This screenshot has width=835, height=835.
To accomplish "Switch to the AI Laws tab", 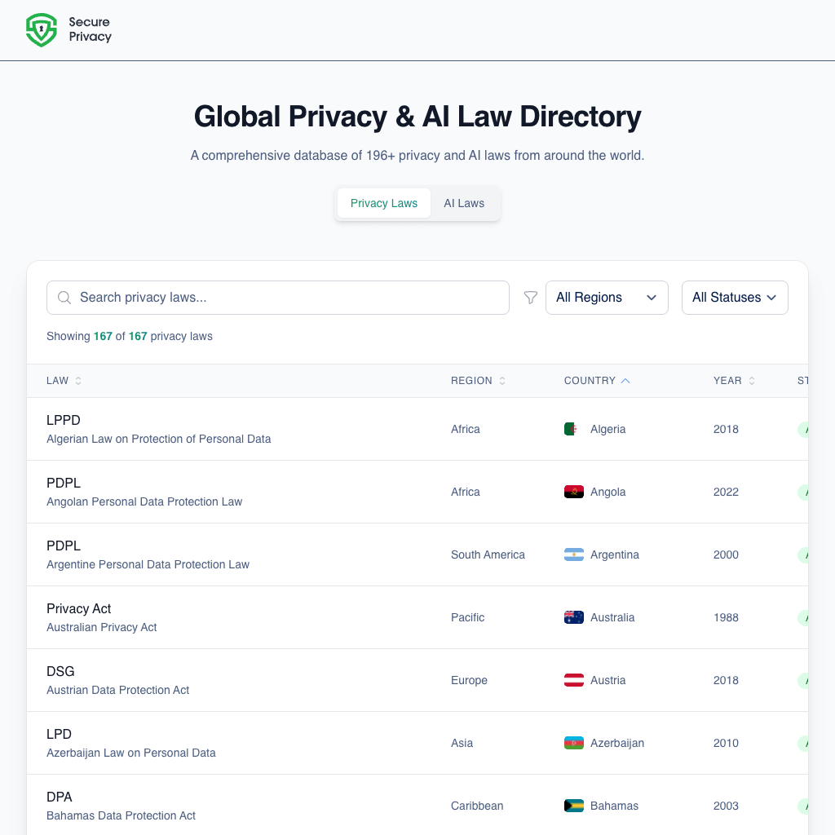I will point(464,203).
